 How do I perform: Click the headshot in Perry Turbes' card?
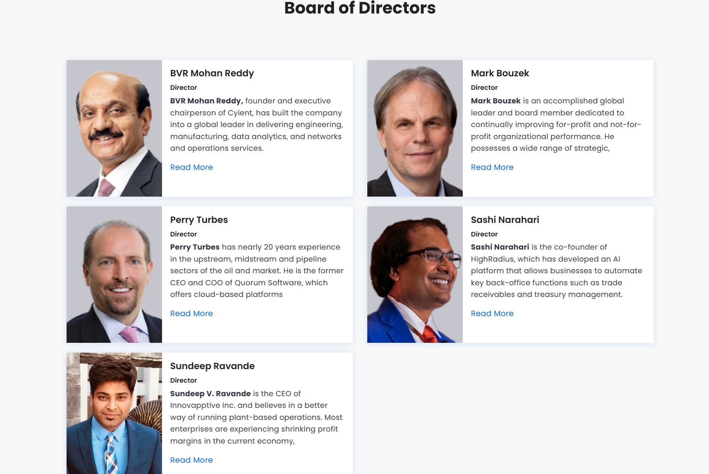click(114, 274)
